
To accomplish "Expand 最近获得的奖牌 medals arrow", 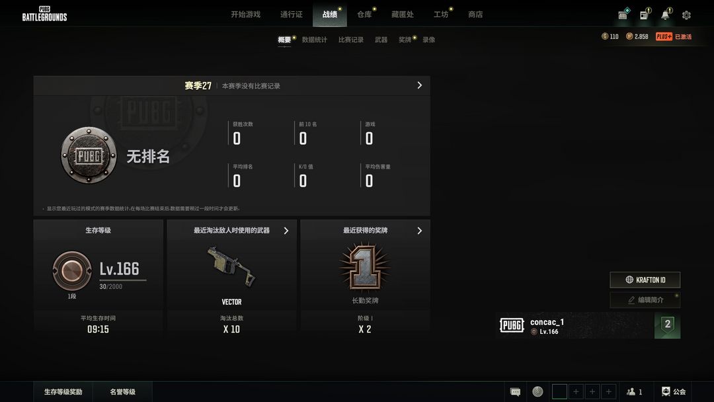I will pos(419,230).
